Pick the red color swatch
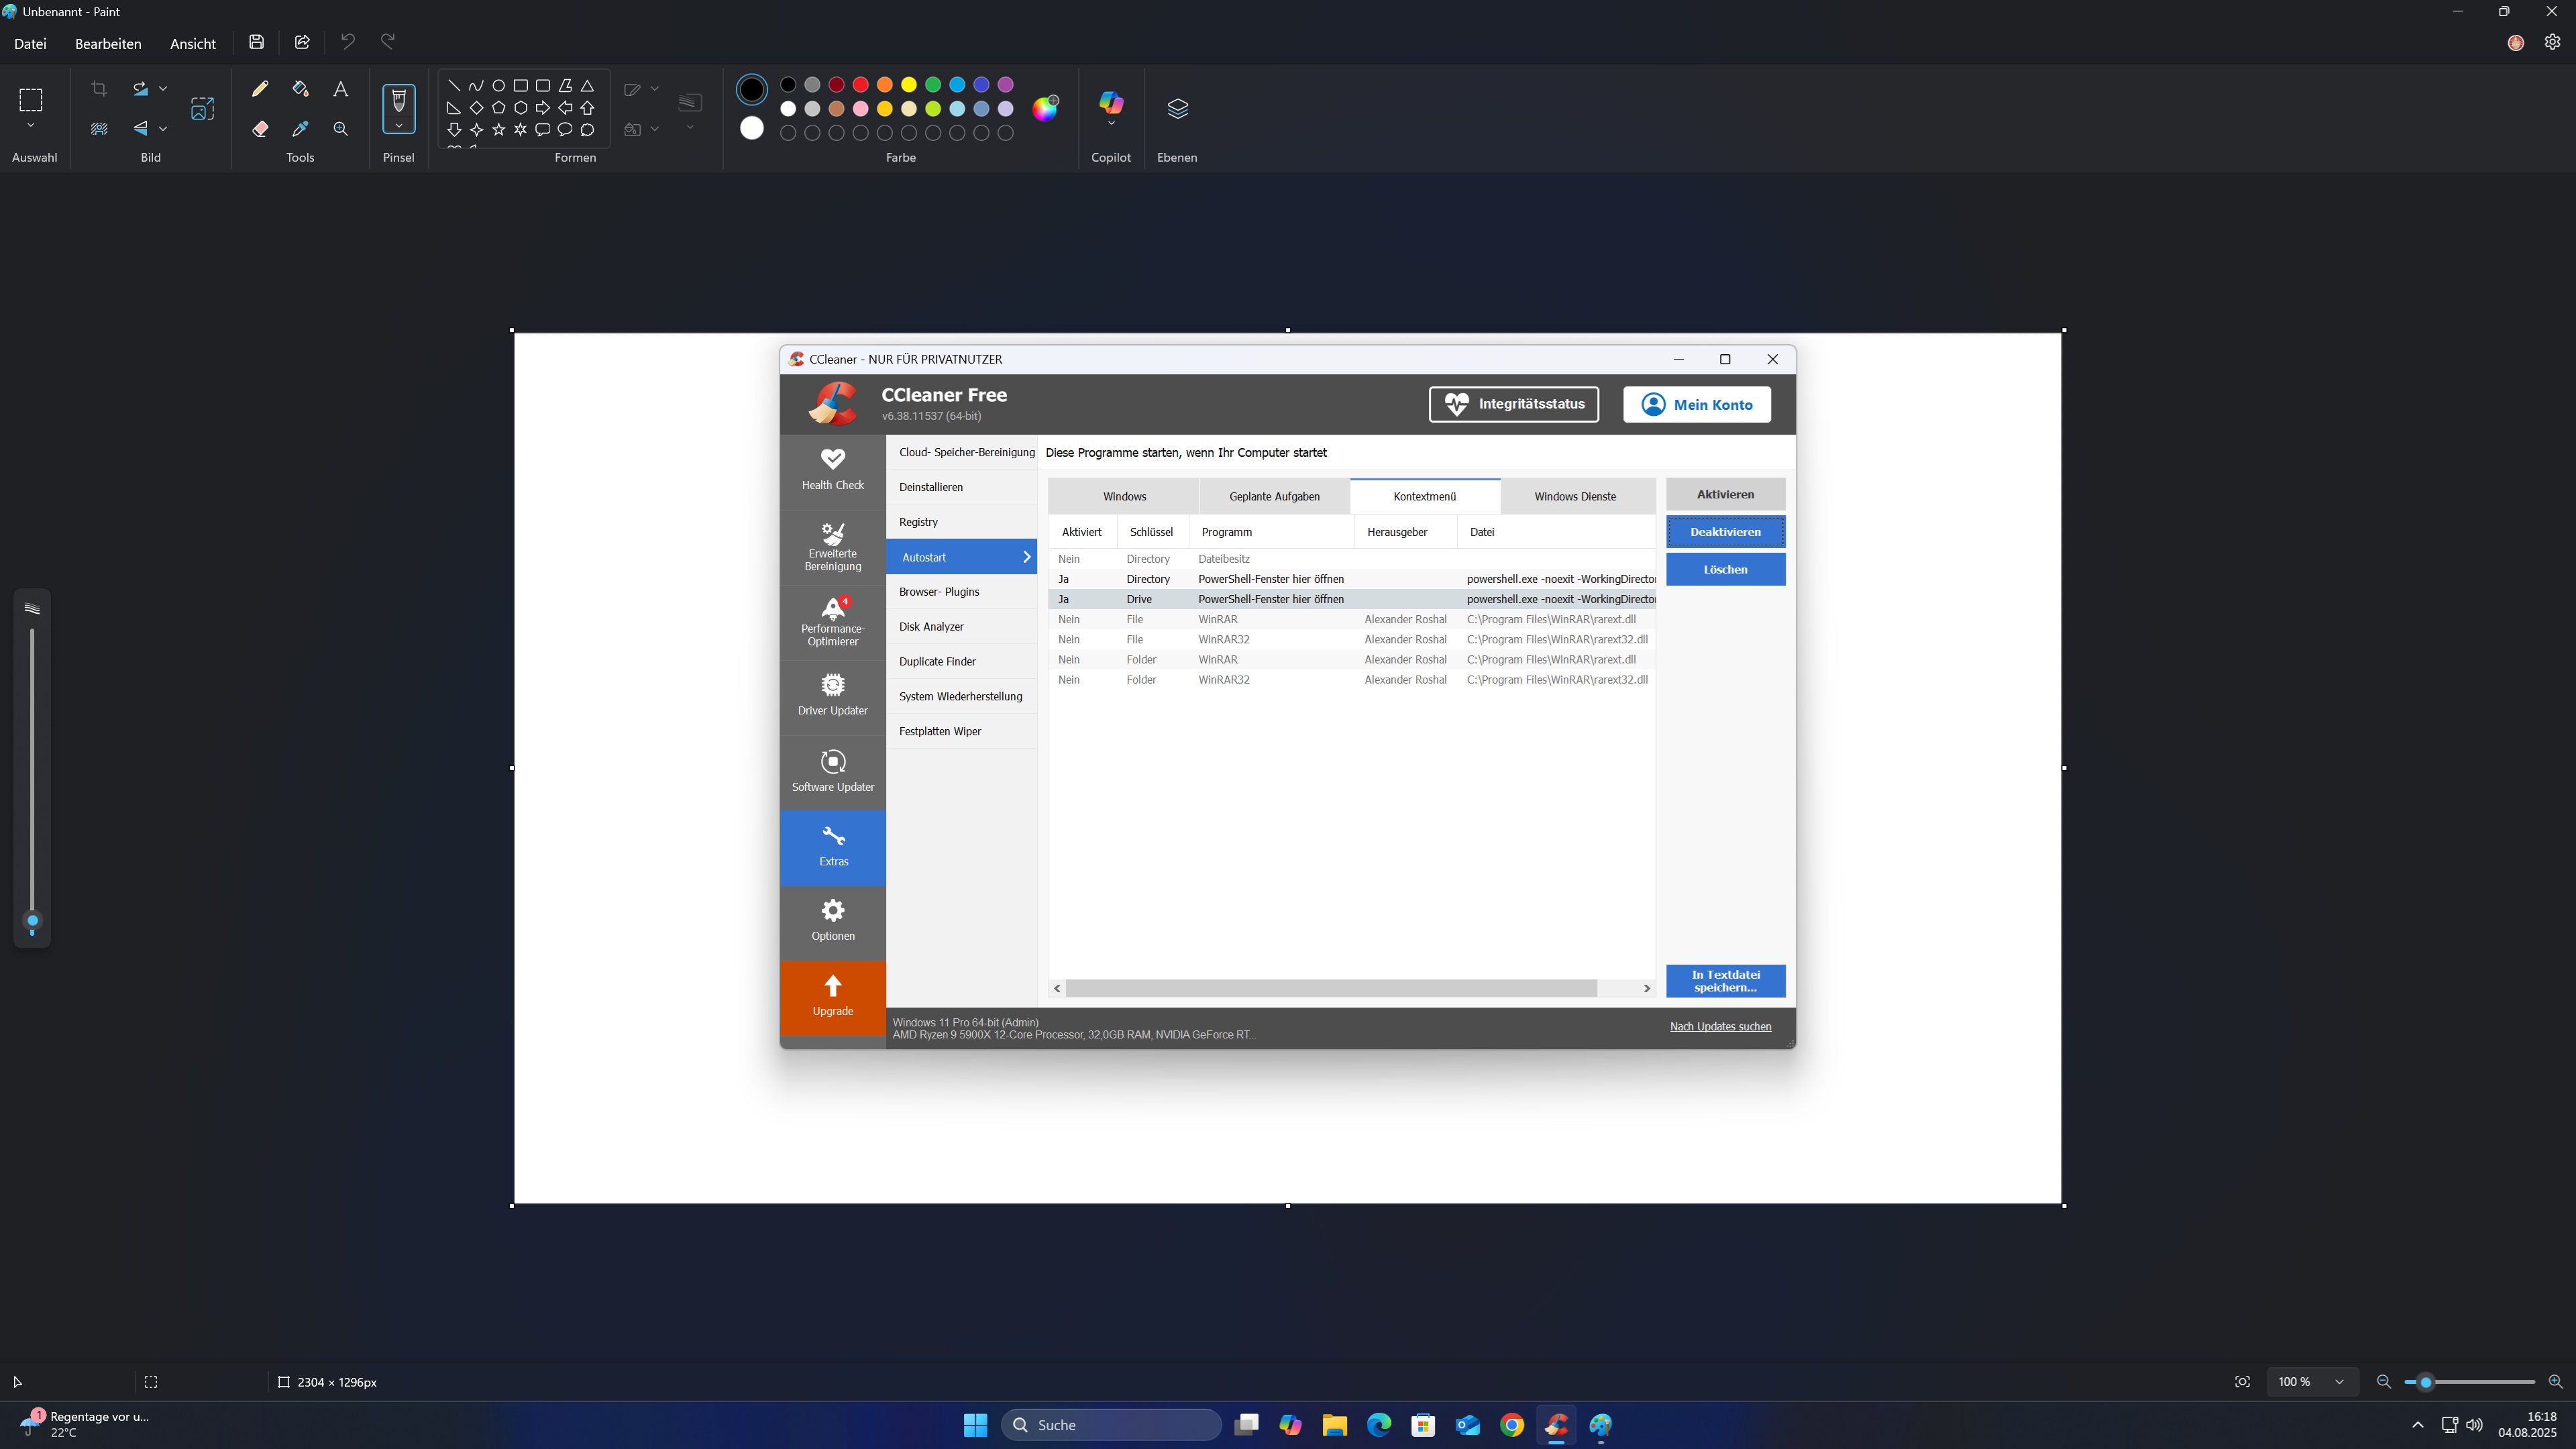Viewport: 2576px width, 1449px height. 860,85
